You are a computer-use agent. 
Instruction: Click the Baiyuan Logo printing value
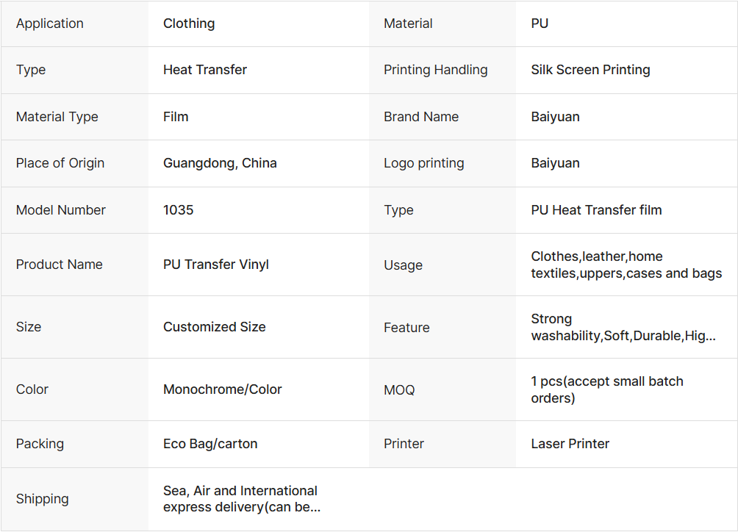point(555,163)
